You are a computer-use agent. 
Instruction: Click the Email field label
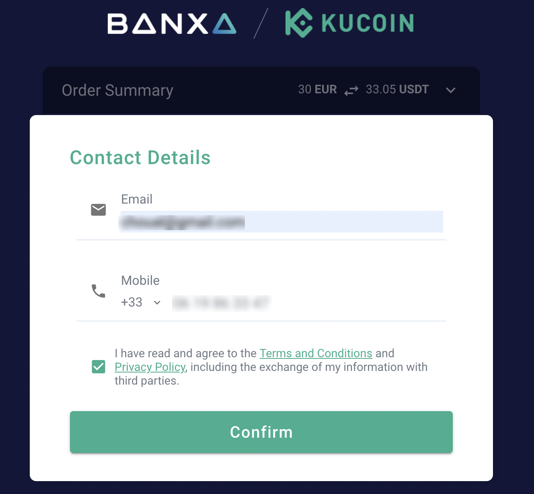pyautogui.click(x=137, y=199)
